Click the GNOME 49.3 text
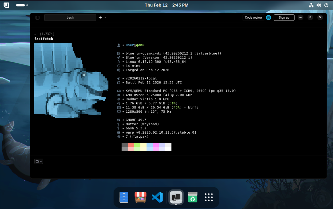The width and height of the screenshot is (333, 209). (136, 120)
